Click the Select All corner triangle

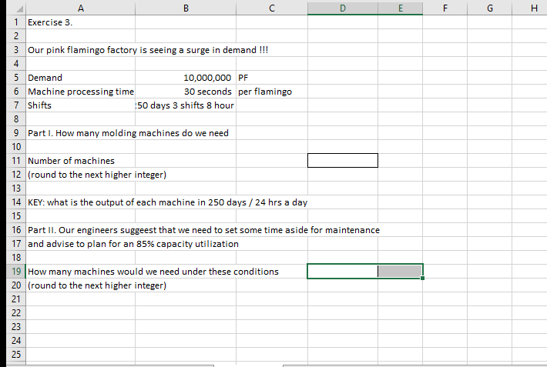[20, 9]
